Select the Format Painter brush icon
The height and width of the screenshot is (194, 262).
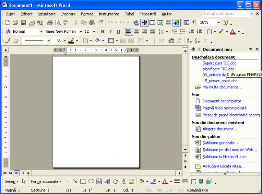100,23
